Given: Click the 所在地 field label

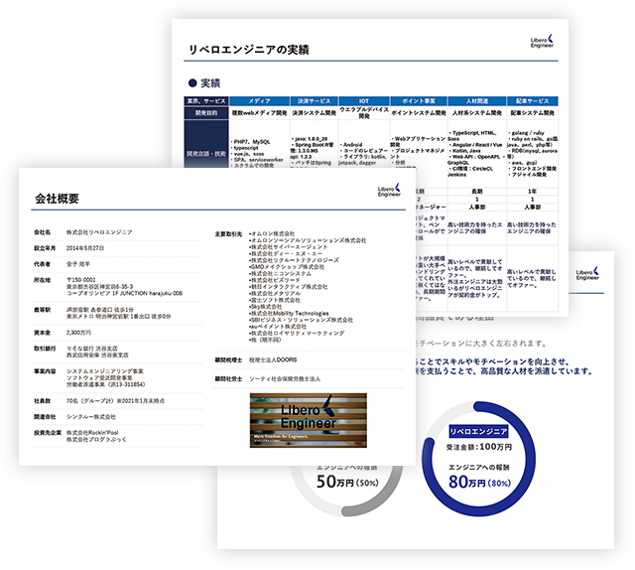Looking at the screenshot, I should click(41, 280).
